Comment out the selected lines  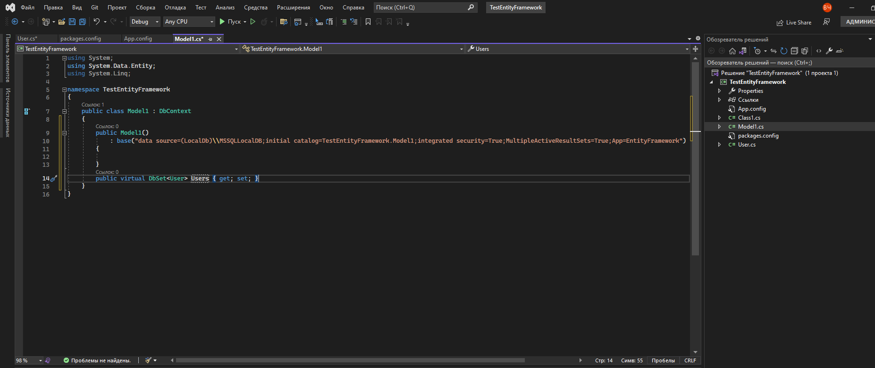[344, 22]
